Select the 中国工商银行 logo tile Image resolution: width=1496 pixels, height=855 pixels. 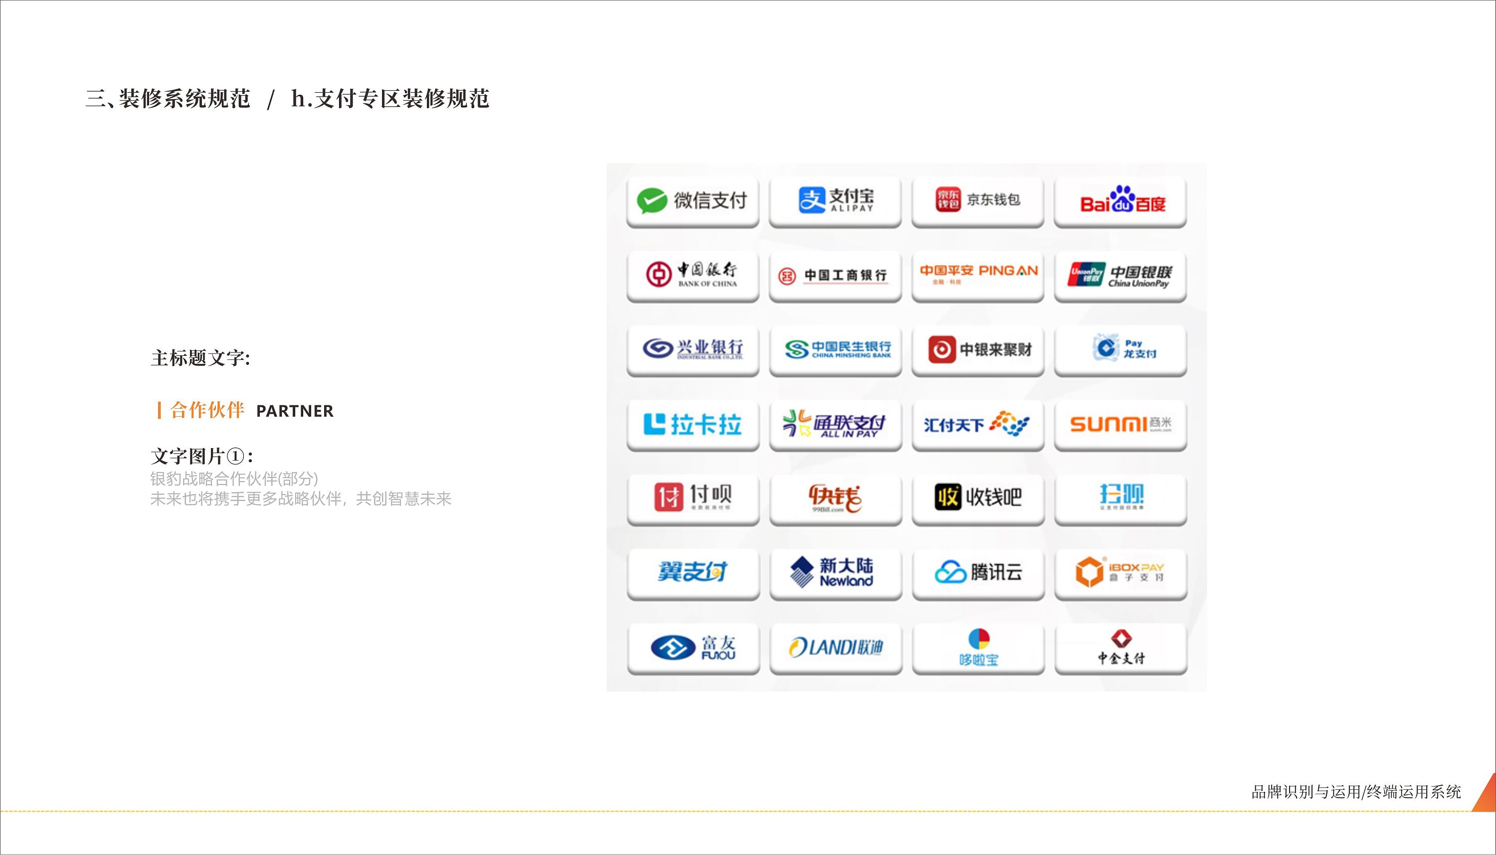tap(835, 276)
